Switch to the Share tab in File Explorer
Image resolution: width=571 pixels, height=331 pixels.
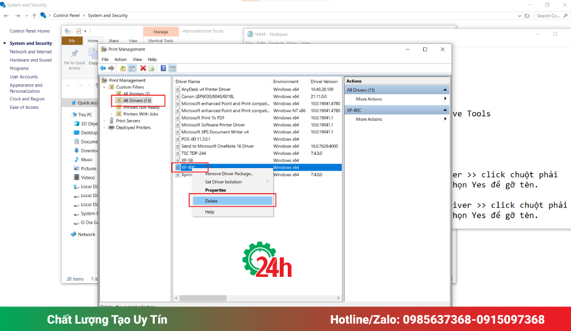114,40
